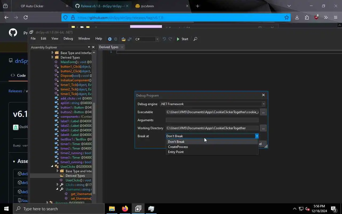Viewport: 342px width, 214px height.
Task: Click the dnSpy navigate forward arrow icon
Action: [x=116, y=39]
